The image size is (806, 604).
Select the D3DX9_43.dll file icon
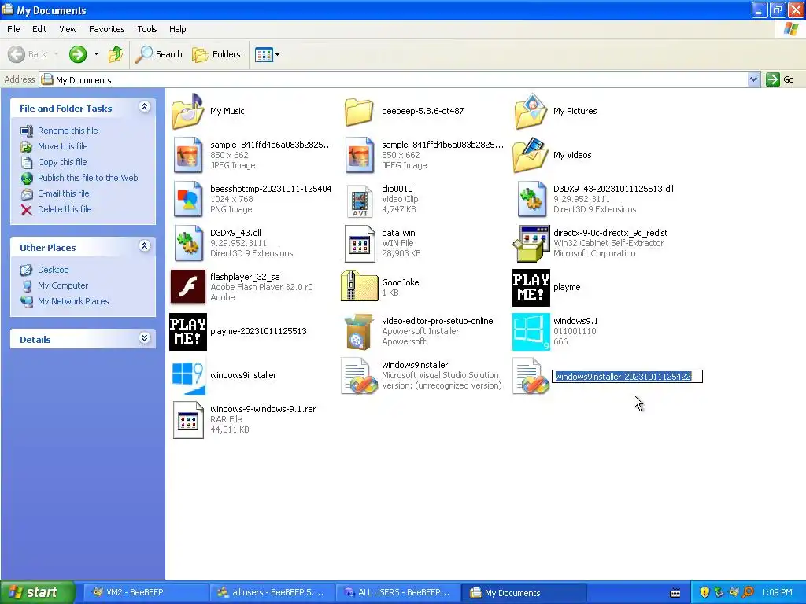[x=188, y=244]
